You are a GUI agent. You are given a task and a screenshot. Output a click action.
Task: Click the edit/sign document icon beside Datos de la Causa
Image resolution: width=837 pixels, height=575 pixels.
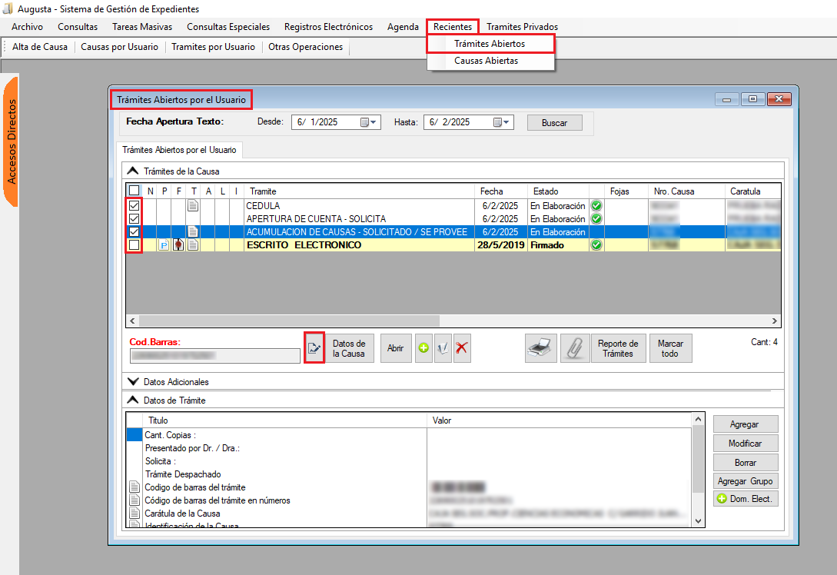coord(314,347)
